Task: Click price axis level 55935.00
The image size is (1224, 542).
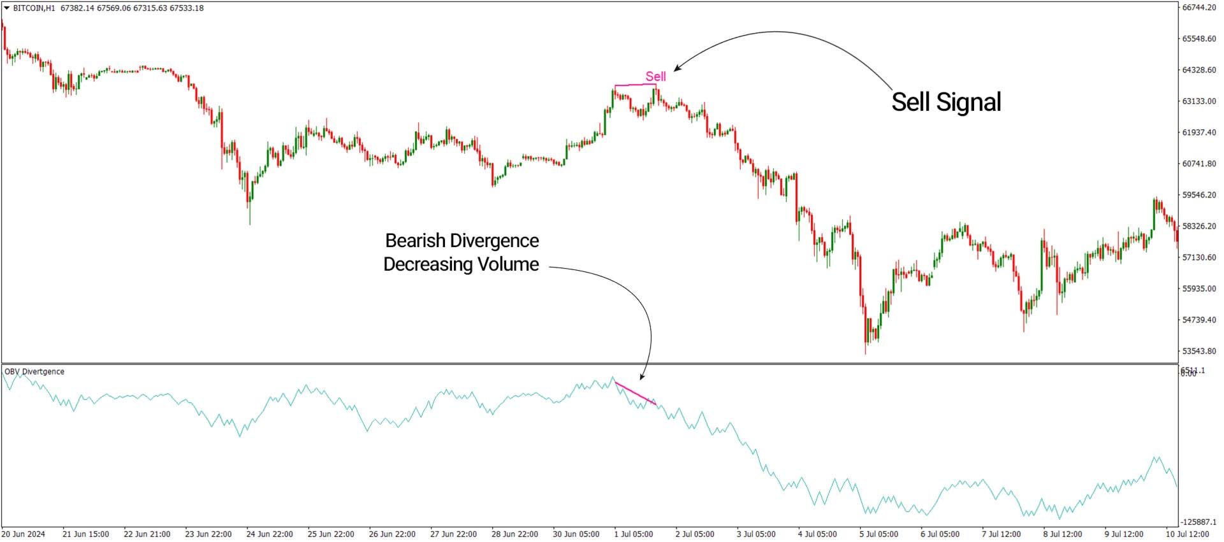Action: click(1199, 289)
